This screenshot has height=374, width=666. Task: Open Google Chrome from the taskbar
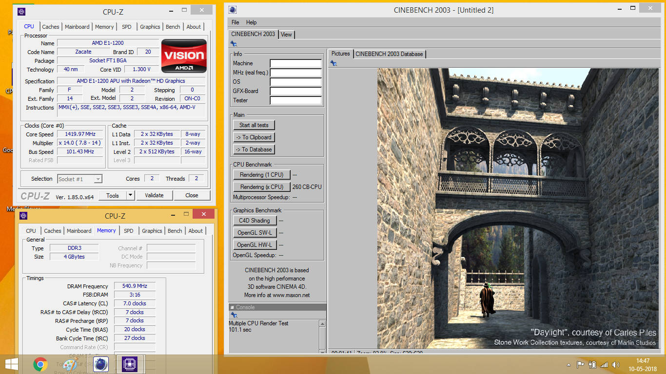point(40,364)
